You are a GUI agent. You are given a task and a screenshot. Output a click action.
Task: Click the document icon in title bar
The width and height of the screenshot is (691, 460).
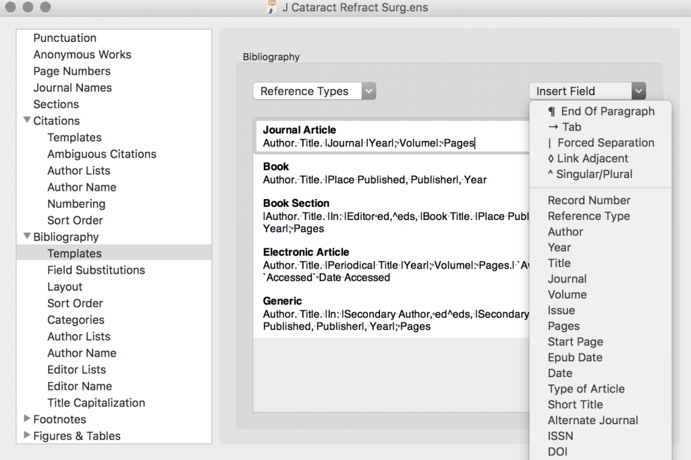pos(273,7)
